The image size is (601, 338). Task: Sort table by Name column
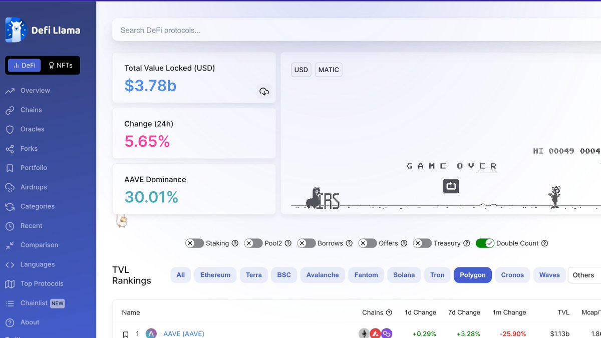point(131,312)
